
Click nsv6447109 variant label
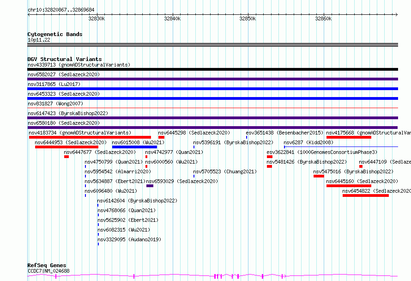385,162
